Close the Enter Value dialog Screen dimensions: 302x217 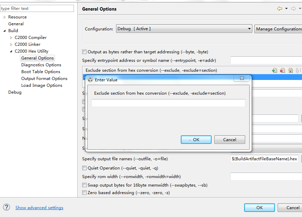(242, 78)
